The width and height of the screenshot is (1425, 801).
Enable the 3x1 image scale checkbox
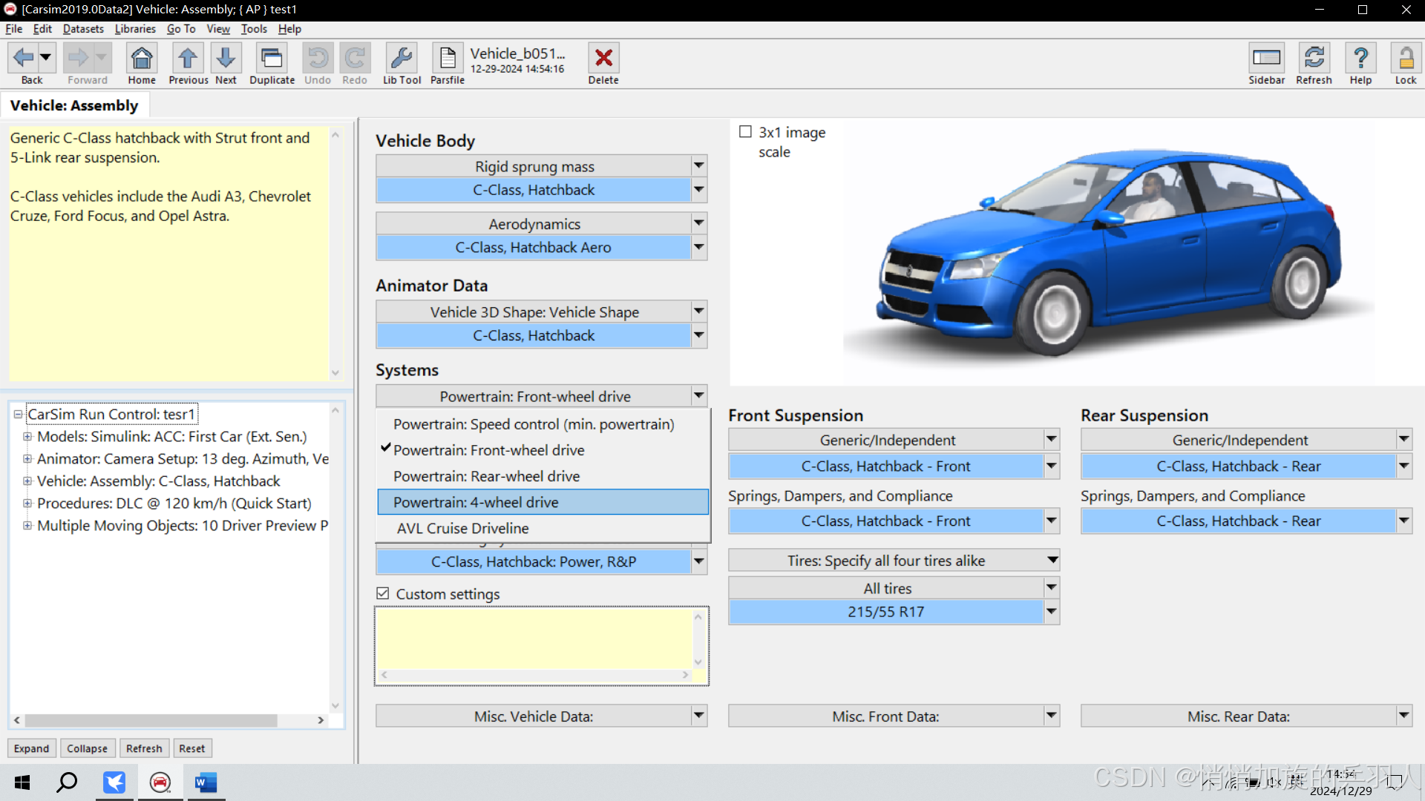[745, 132]
